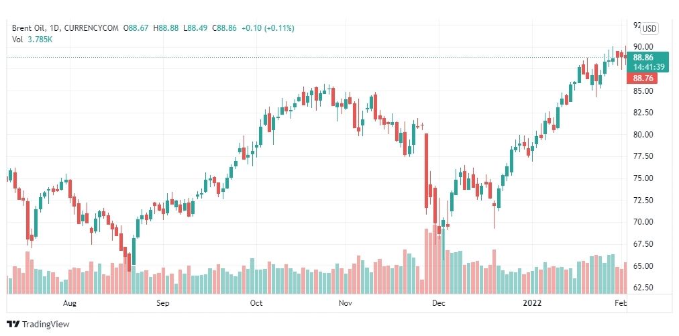The height and width of the screenshot is (336, 679).
Task: Click the closing price value C88.86
Action: [x=225, y=28]
